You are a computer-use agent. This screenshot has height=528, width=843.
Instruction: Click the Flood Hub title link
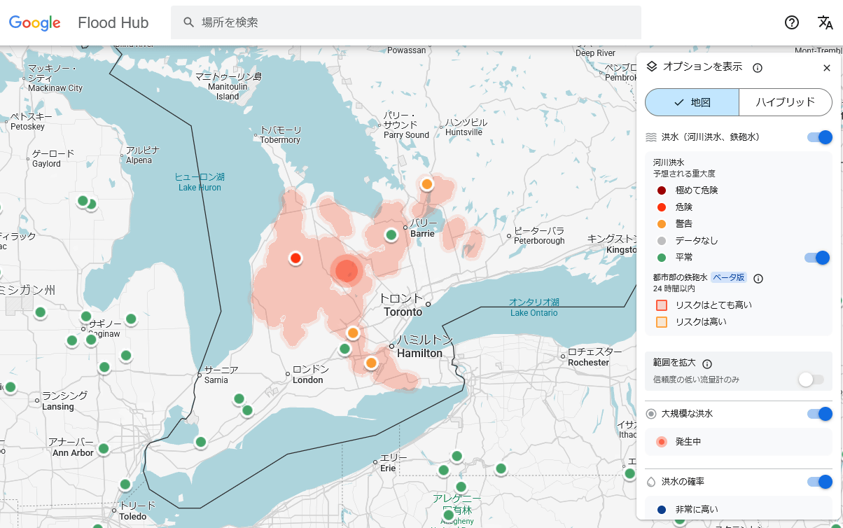click(x=113, y=22)
